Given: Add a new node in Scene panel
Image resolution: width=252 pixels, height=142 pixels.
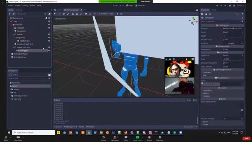Looking at the screenshot, I should pyautogui.click(x=9, y=14).
